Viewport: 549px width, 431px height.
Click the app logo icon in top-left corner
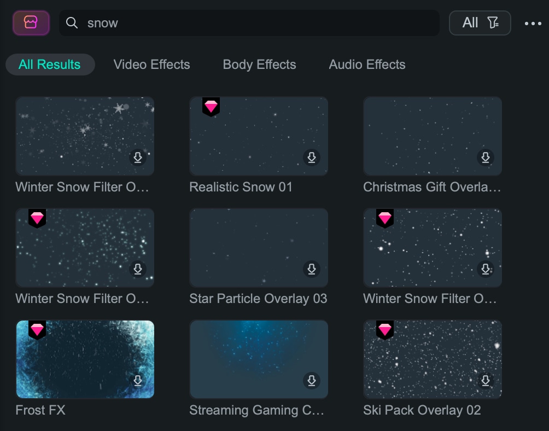(31, 23)
